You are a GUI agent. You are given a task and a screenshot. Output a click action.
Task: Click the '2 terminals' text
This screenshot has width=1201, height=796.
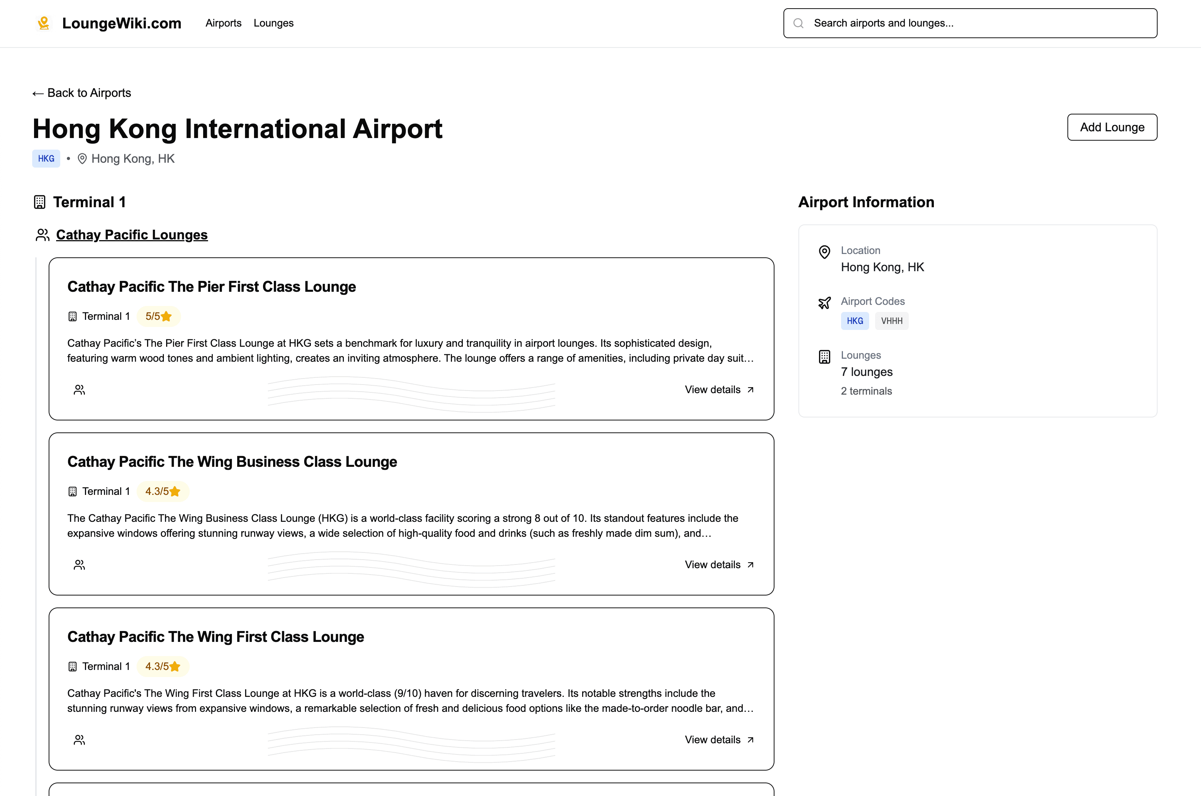(x=867, y=391)
